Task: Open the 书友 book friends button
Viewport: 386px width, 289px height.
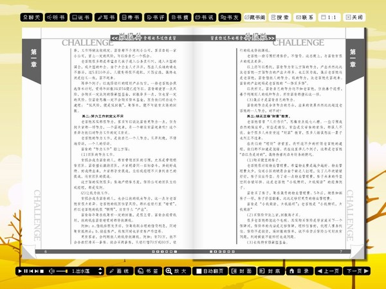Action: pos(230,17)
